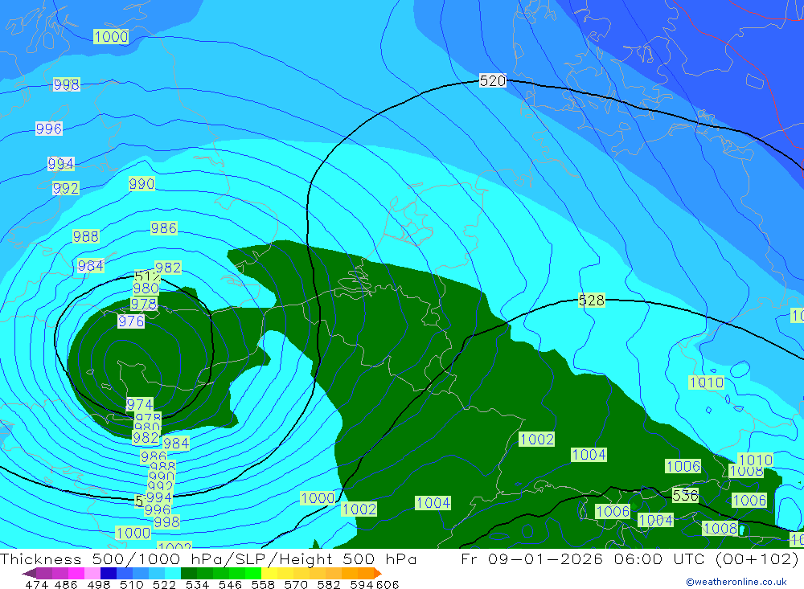The height and width of the screenshot is (589, 804).
Task: Click the legend value 558
Action: pos(263,584)
